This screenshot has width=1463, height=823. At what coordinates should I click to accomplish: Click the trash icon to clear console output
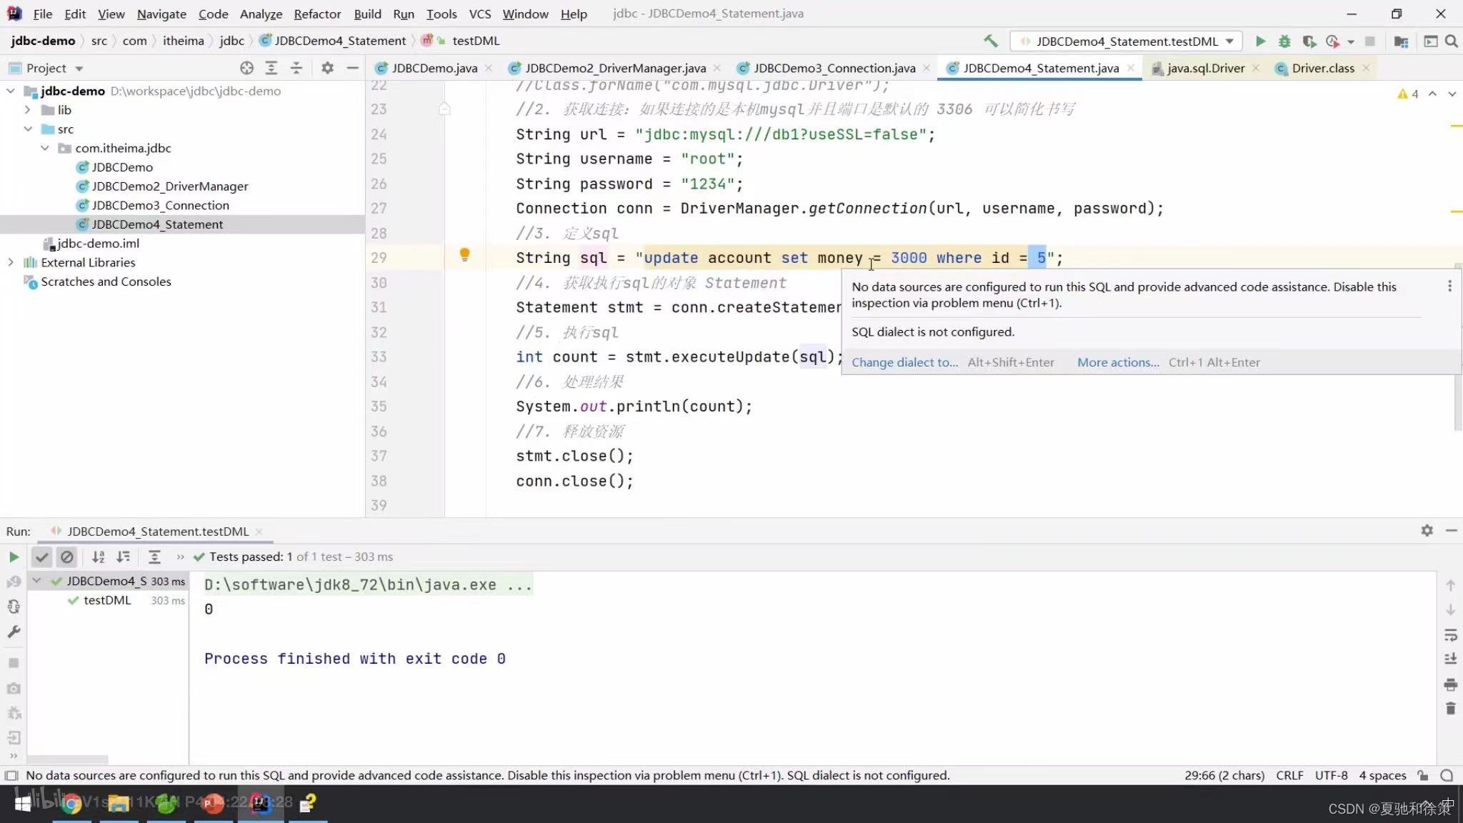pos(1450,709)
